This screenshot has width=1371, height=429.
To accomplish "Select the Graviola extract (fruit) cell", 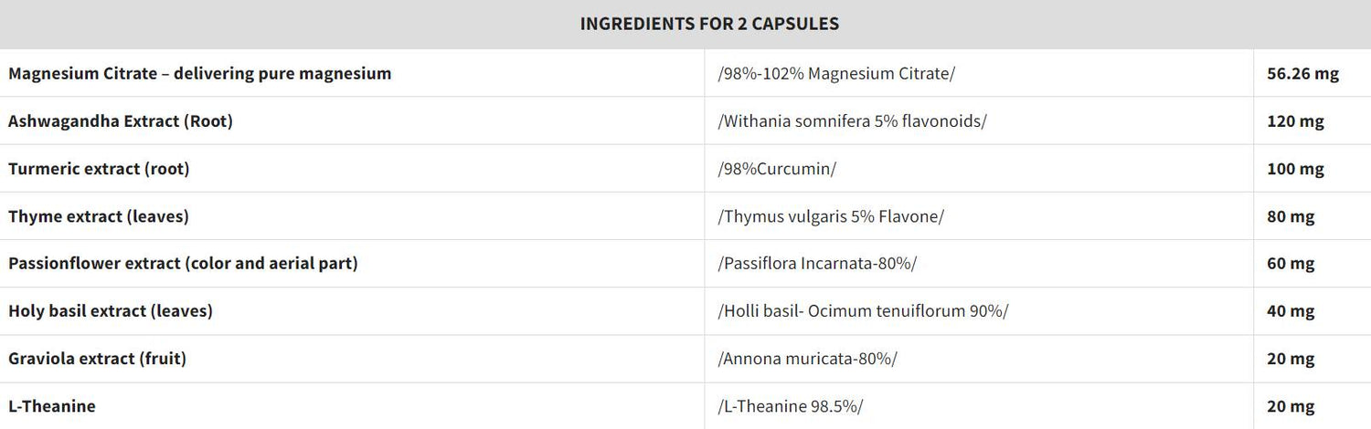I will (97, 359).
